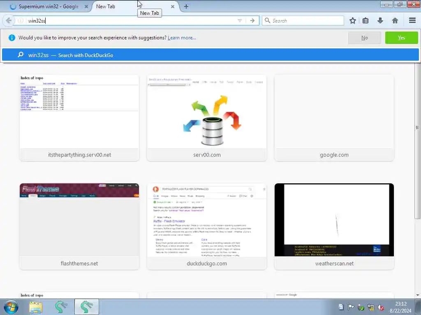Image resolution: width=421 pixels, height=315 pixels.
Task: Open weatherscan.net tile
Action: pyautogui.click(x=334, y=226)
